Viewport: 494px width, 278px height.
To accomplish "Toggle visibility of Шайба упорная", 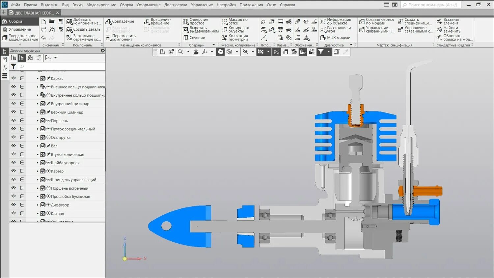I will coord(14,163).
